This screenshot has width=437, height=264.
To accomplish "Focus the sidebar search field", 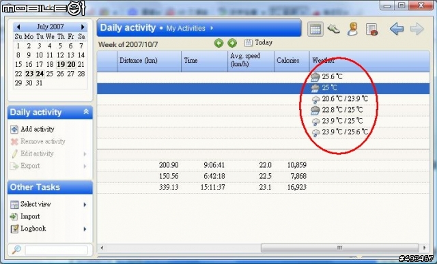I will (57, 250).
